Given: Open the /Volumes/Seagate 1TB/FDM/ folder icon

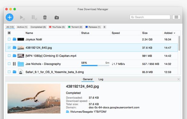Looking at the screenshot, I should [67, 112].
